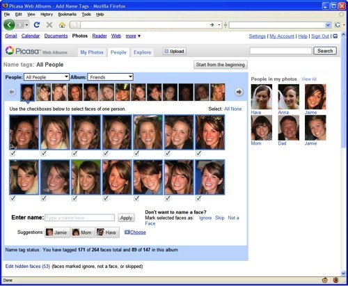
Task: Click the stop loading X icon
Action: coord(49,24)
